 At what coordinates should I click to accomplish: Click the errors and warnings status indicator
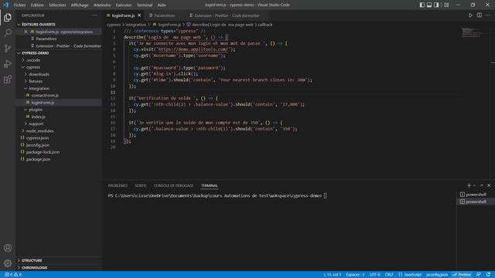pos(13,275)
